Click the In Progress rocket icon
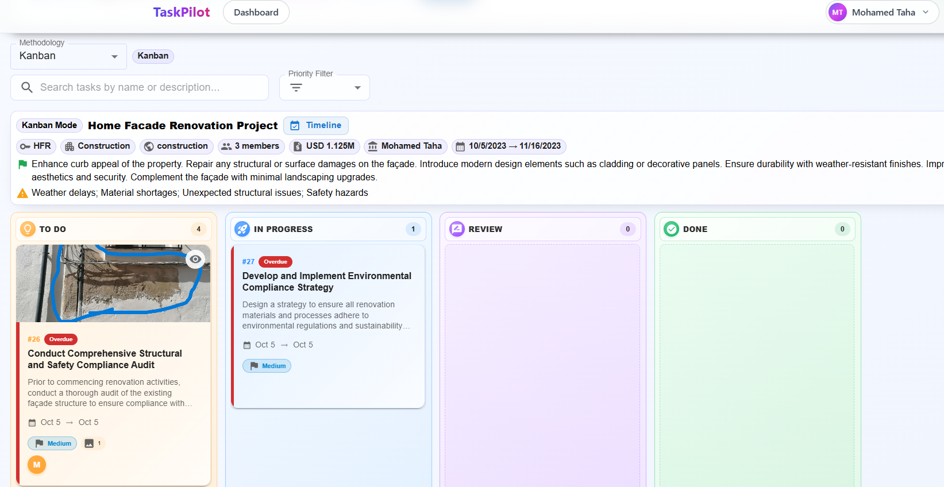 [x=242, y=229]
